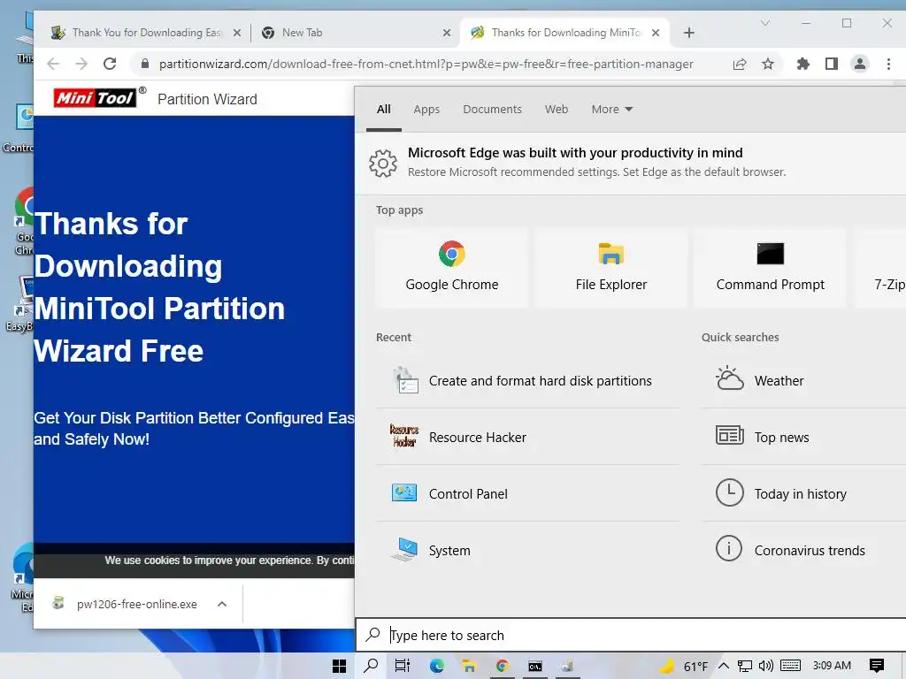Image resolution: width=906 pixels, height=679 pixels.
Task: Open Chrome tab search chevron
Action: 765,24
